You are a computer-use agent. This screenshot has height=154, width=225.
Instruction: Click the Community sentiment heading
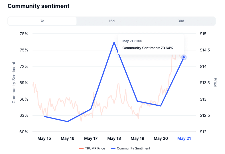point(38,6)
